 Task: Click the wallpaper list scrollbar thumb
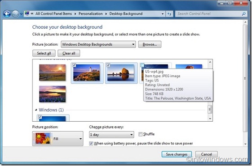pos(210,109)
